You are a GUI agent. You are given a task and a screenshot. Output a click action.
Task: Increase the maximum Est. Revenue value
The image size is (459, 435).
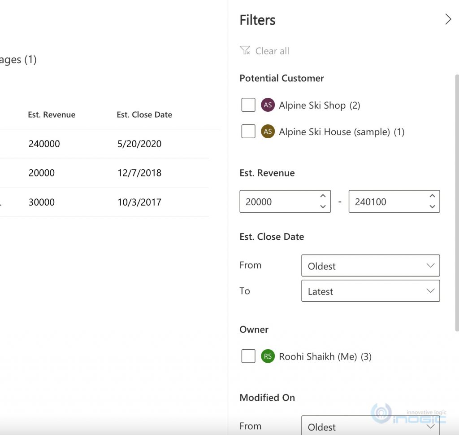(432, 196)
